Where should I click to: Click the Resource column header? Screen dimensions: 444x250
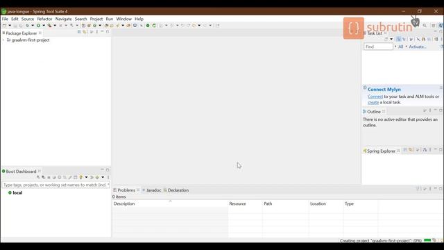click(x=245, y=203)
